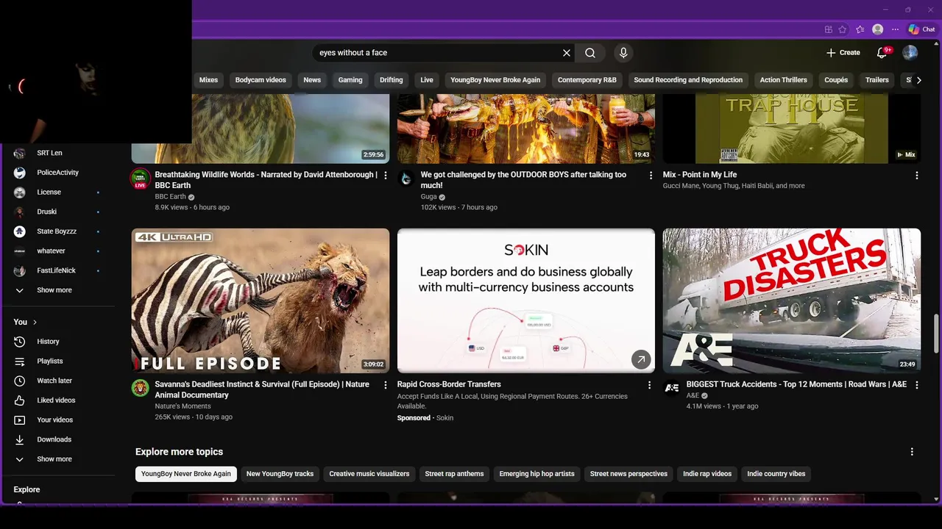Open the browser Settings and more menu
Image resolution: width=942 pixels, height=529 pixels.
(x=895, y=29)
